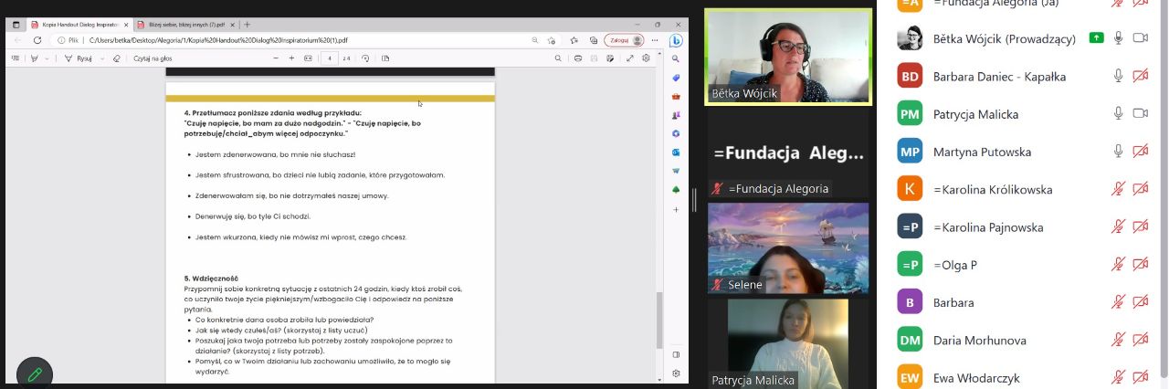Select participant =Karolina Pajnowska
Image resolution: width=1169 pixels, height=389 pixels.
click(1023, 227)
